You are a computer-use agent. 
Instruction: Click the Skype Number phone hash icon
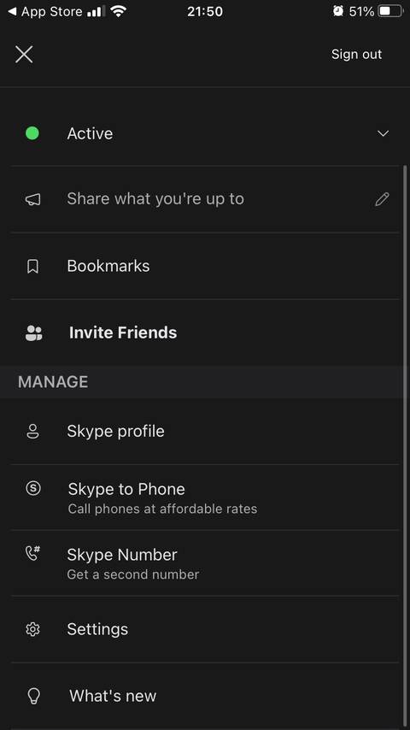click(x=32, y=552)
